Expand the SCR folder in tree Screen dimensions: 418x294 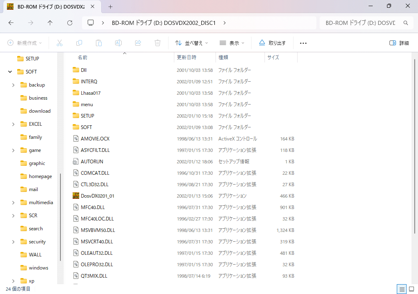click(x=13, y=216)
